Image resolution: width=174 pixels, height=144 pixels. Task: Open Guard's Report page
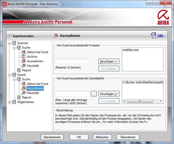pos(26,97)
